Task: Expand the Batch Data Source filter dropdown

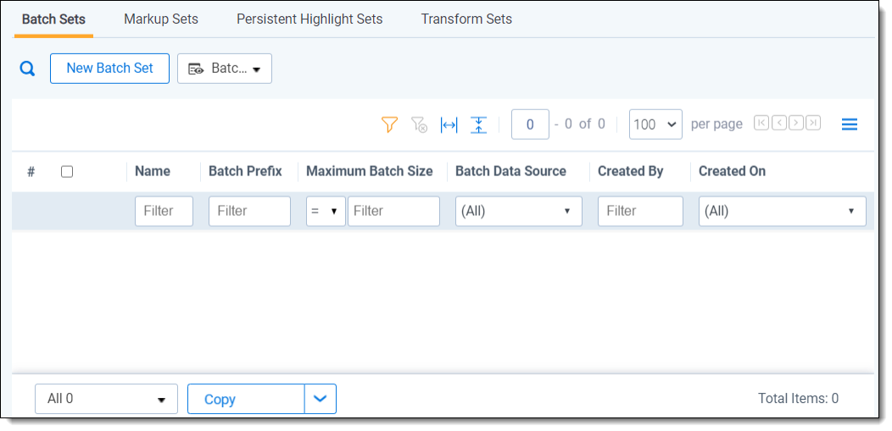Action: pos(518,212)
